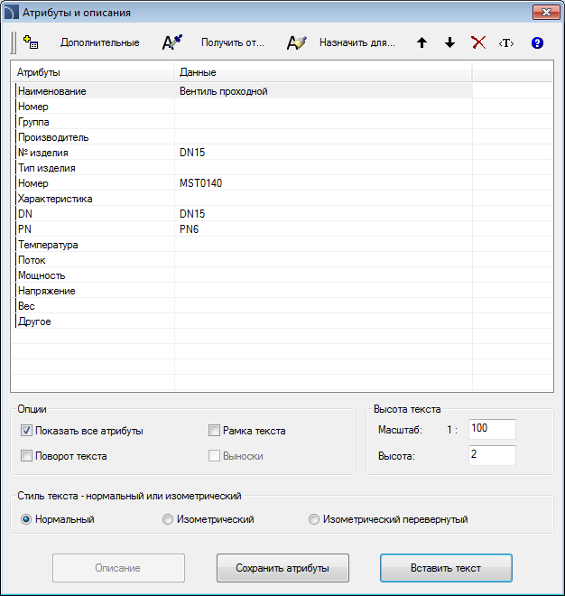Image resolution: width=565 pixels, height=596 pixels.
Task: Click the PN6 data cell
Action: [323, 229]
